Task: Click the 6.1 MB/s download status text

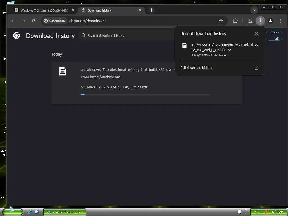Action: pyautogui.click(x=114, y=87)
